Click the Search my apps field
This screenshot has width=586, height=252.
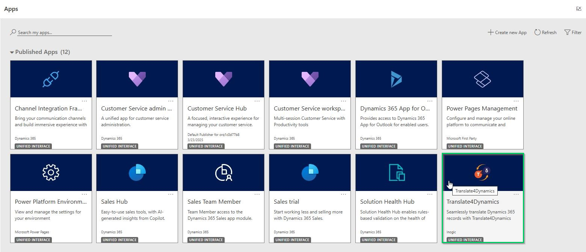pyautogui.click(x=64, y=33)
